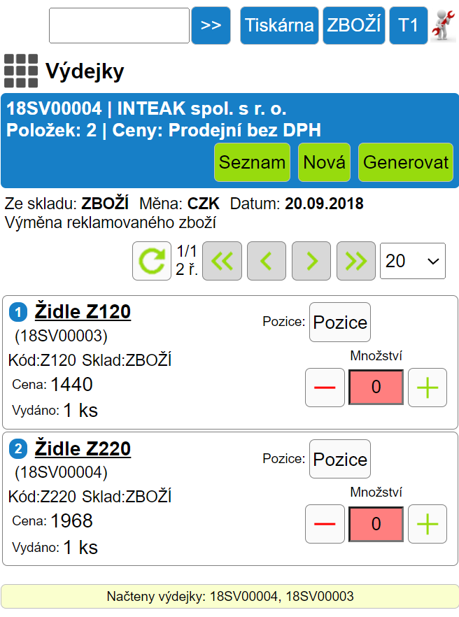Open the rows-per-page dropdown showing 20
This screenshot has height=617, width=459.
[x=413, y=261]
